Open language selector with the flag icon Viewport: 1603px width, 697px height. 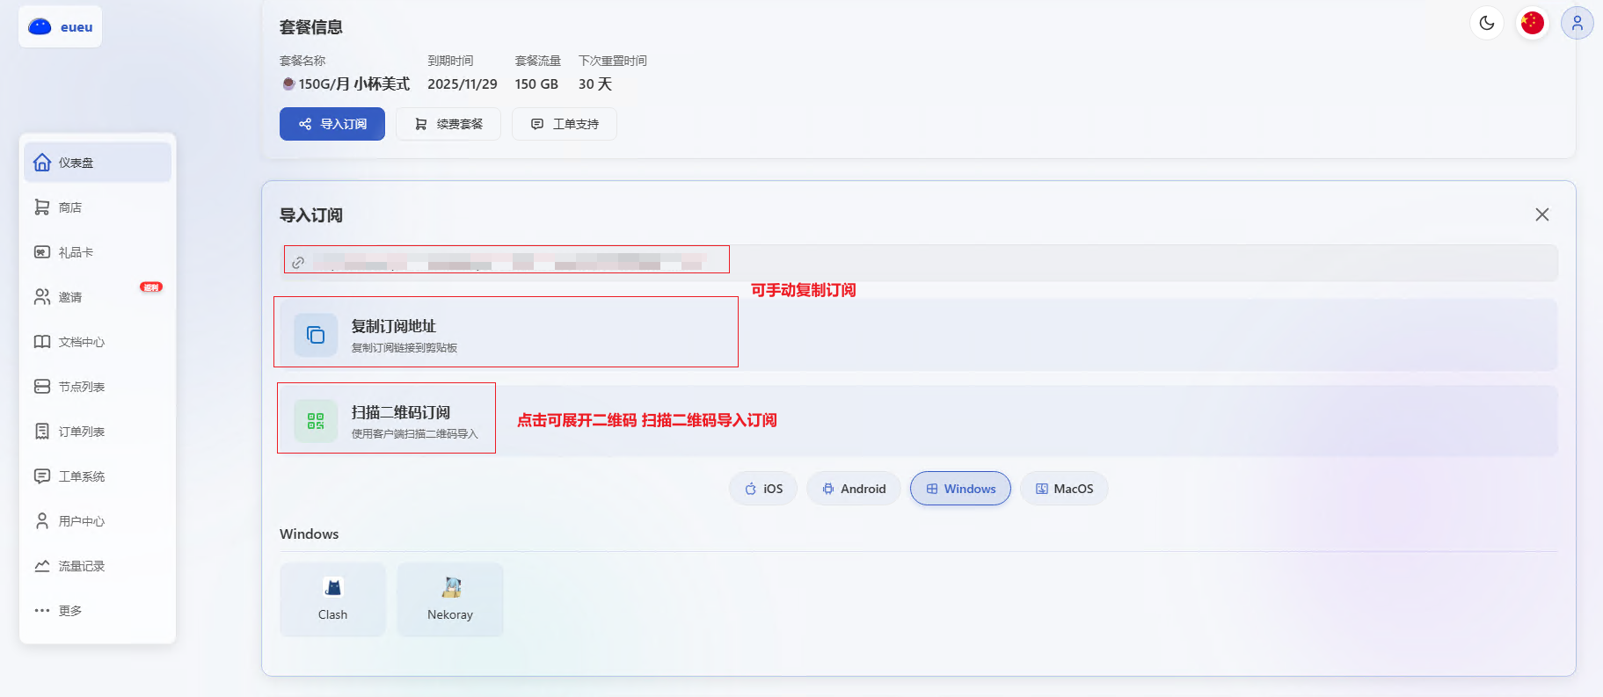click(x=1532, y=24)
